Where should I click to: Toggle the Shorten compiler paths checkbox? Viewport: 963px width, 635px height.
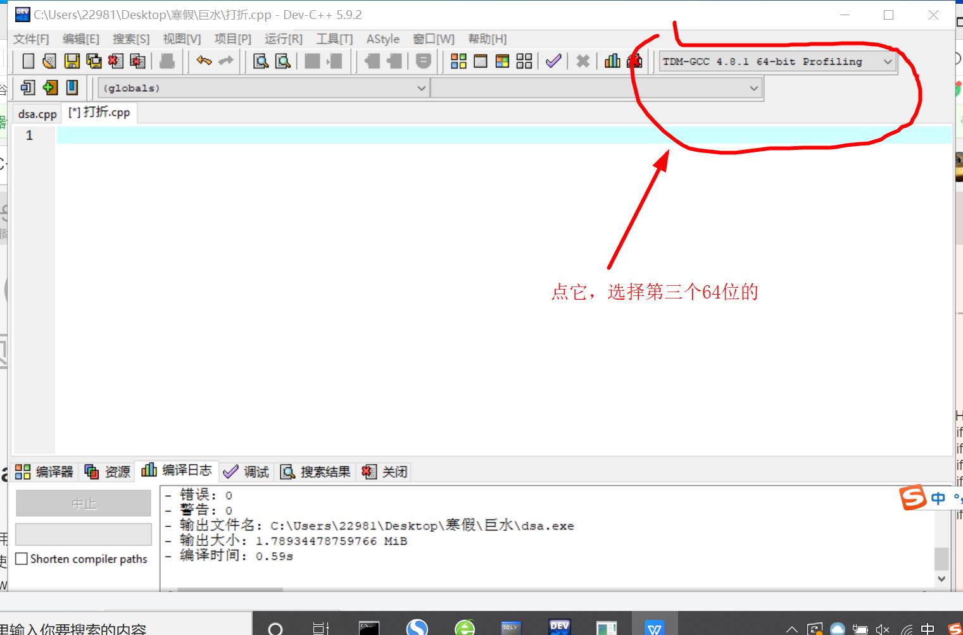coord(22,558)
